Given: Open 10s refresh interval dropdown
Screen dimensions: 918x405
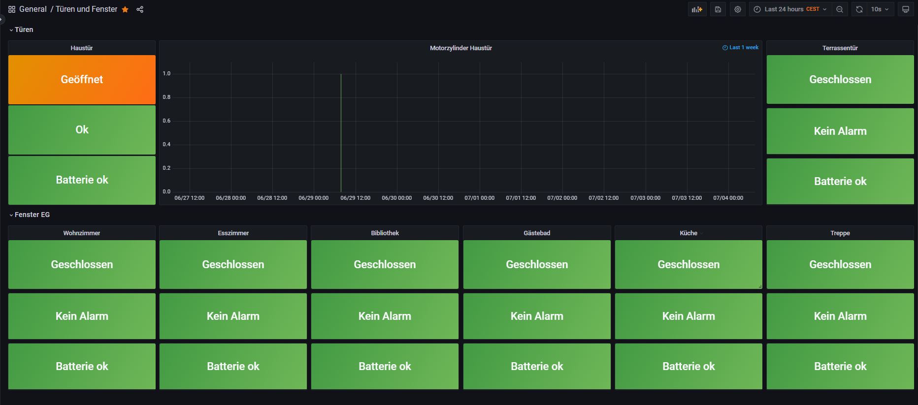Looking at the screenshot, I should [x=880, y=9].
